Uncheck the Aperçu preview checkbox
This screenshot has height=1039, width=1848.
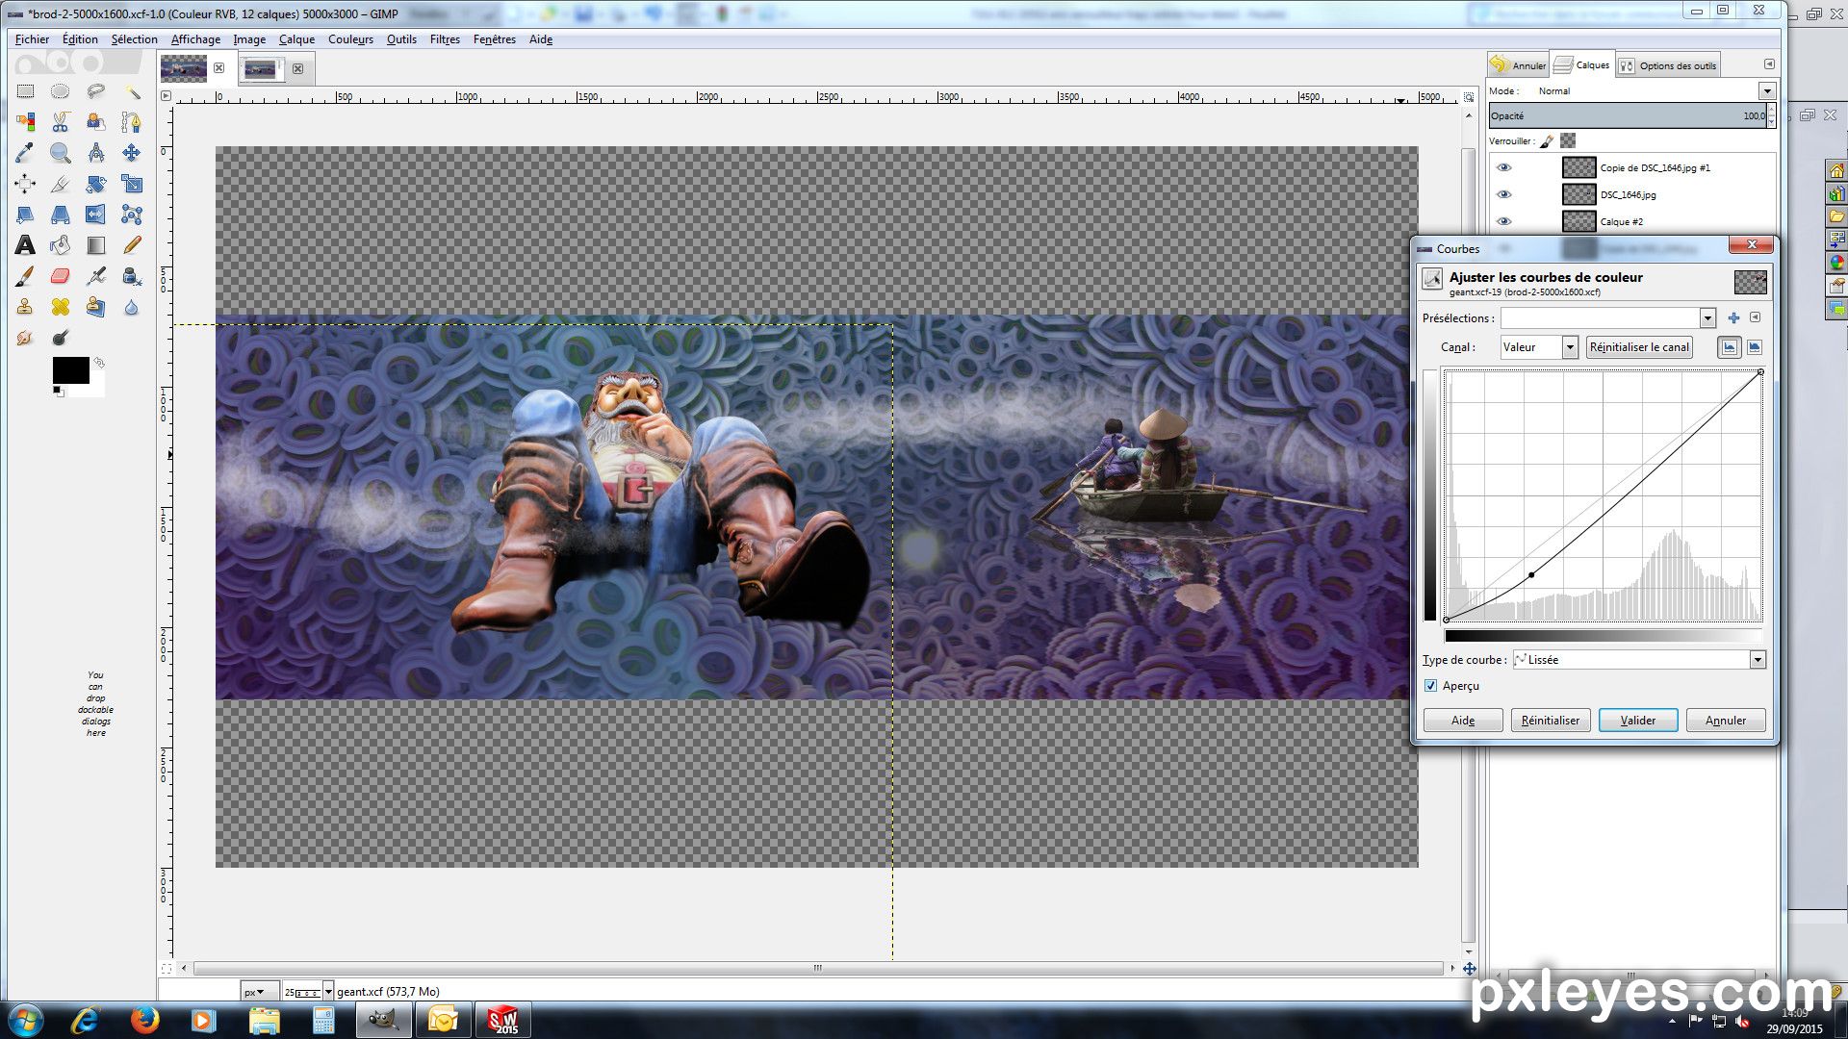(x=1430, y=686)
